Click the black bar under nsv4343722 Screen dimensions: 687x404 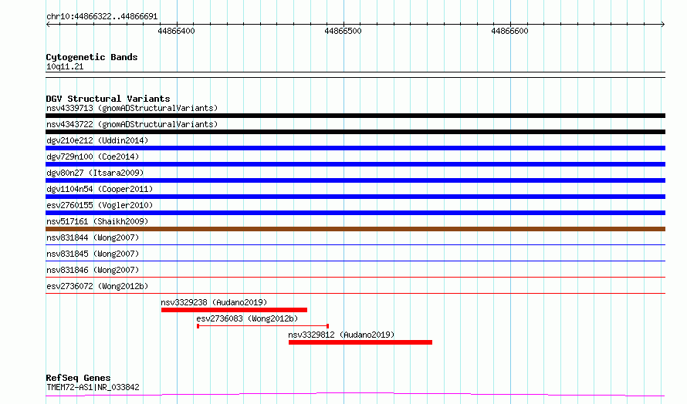coord(355,132)
